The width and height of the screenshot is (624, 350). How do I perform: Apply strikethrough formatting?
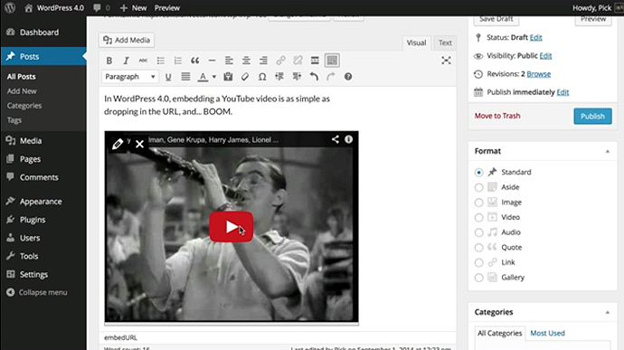143,61
